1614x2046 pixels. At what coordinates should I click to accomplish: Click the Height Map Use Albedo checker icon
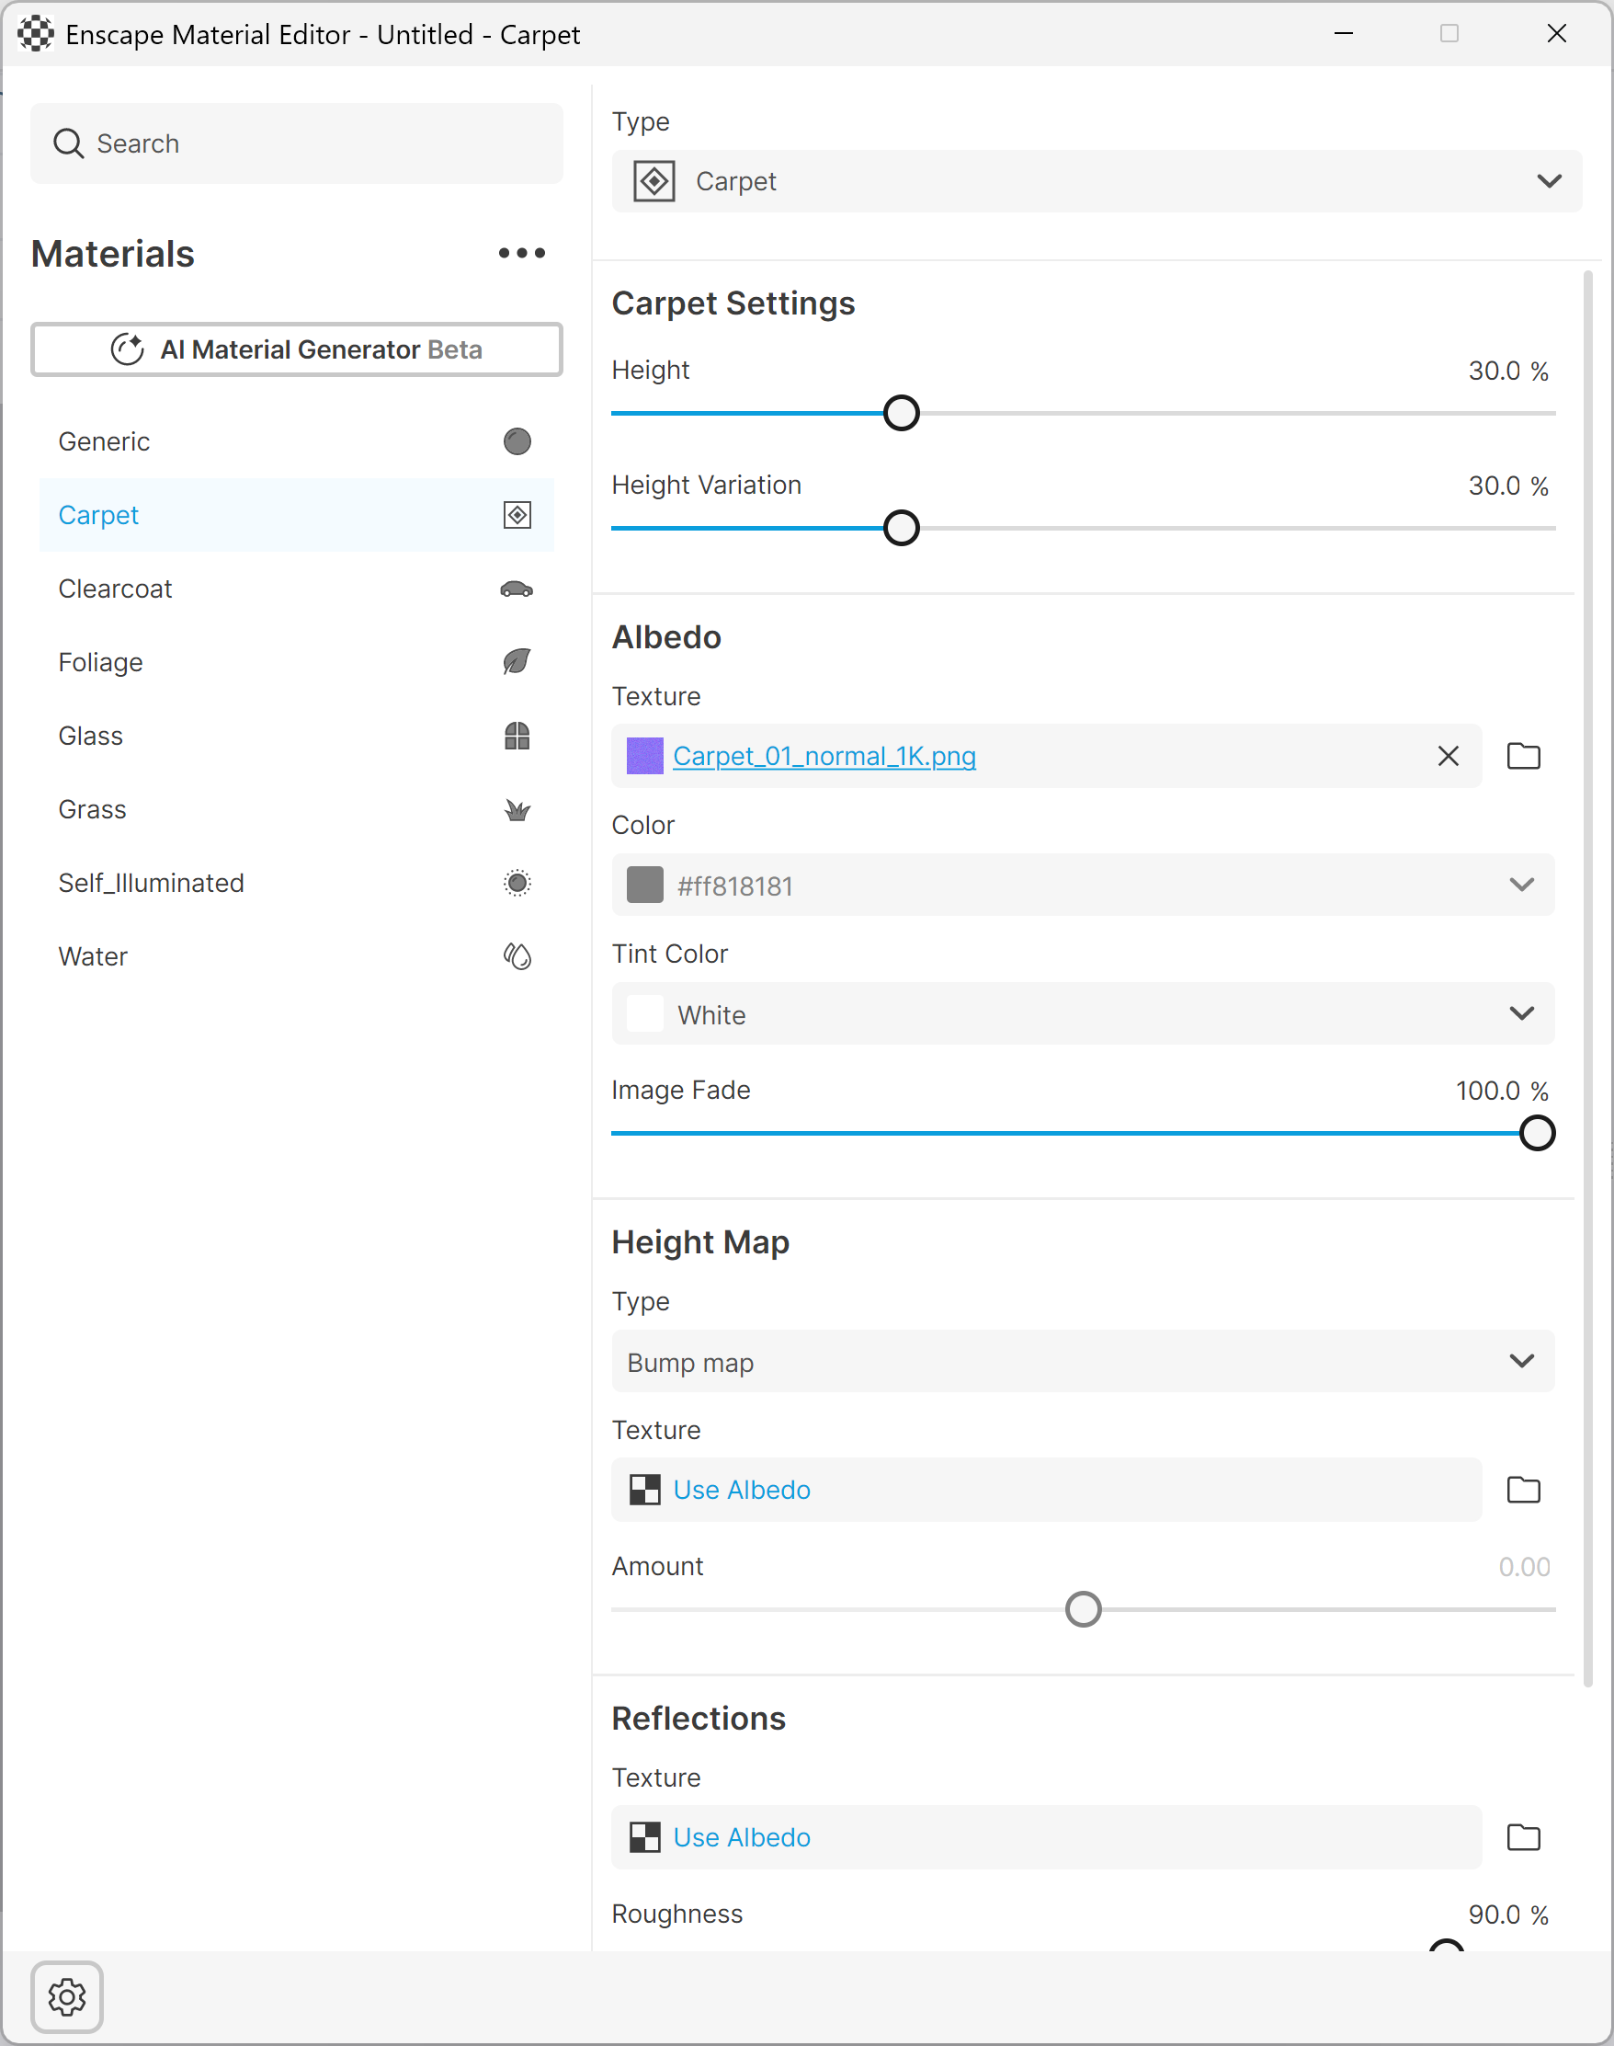[x=644, y=1490]
